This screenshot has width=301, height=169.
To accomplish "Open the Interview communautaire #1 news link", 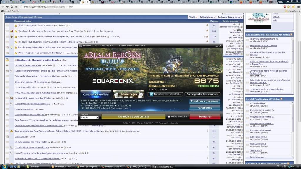I will click(x=264, y=39).
